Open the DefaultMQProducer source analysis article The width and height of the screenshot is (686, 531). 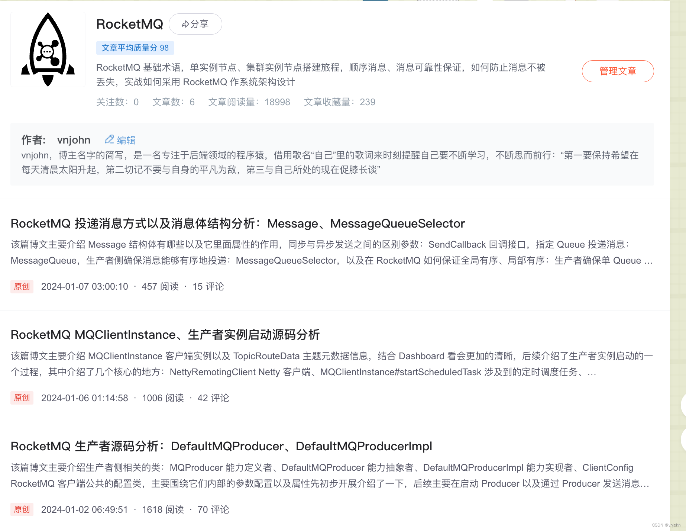(221, 446)
